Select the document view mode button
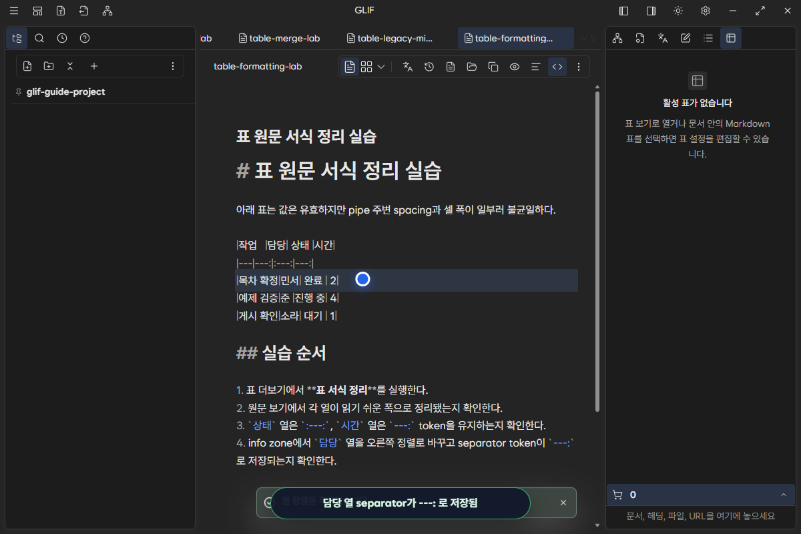This screenshot has width=801, height=534. pyautogui.click(x=350, y=67)
